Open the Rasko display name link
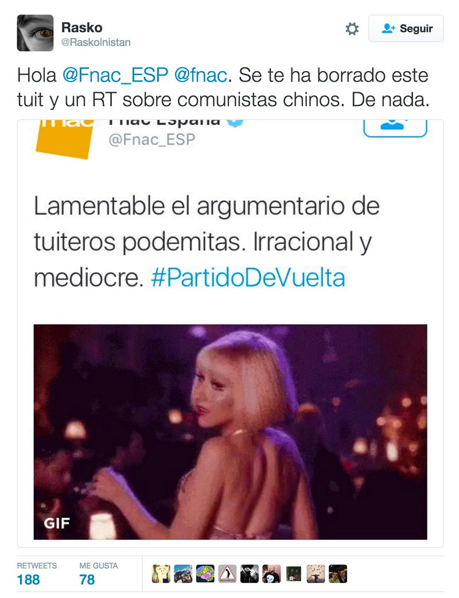Image resolution: width=459 pixels, height=598 pixels. pyautogui.click(x=81, y=28)
